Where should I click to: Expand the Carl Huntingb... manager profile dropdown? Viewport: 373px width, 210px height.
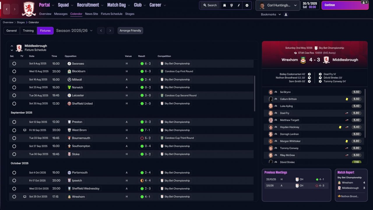pos(278,5)
